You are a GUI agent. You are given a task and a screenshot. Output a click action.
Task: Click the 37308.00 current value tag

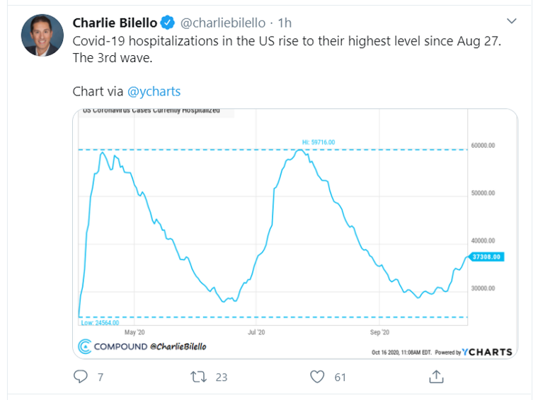click(486, 257)
